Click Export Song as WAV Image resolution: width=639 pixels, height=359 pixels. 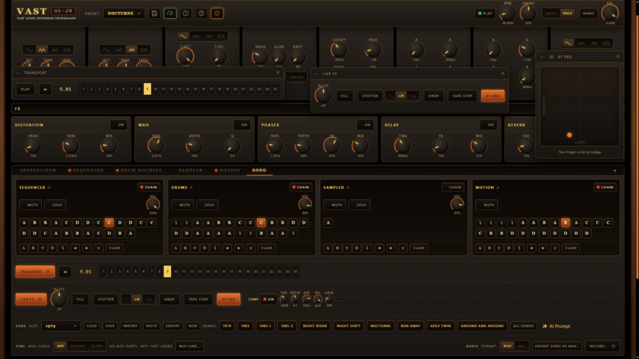point(556,346)
